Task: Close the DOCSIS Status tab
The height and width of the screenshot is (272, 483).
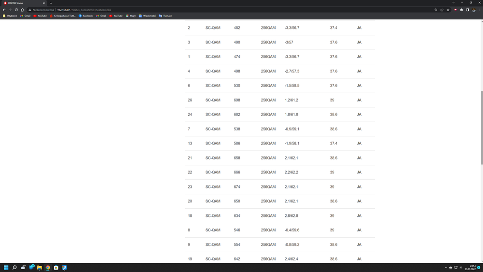Action: click(44, 3)
